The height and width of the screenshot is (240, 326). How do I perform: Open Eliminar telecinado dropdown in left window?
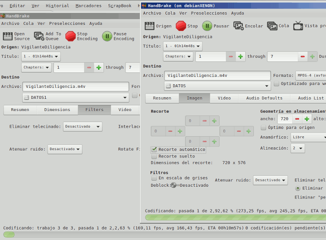point(83,127)
